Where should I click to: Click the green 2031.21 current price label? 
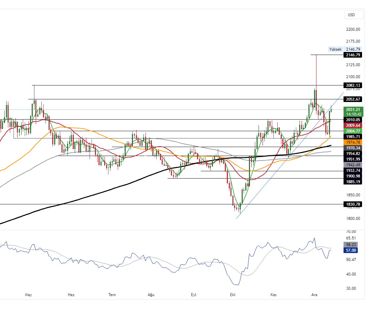pyautogui.click(x=353, y=110)
